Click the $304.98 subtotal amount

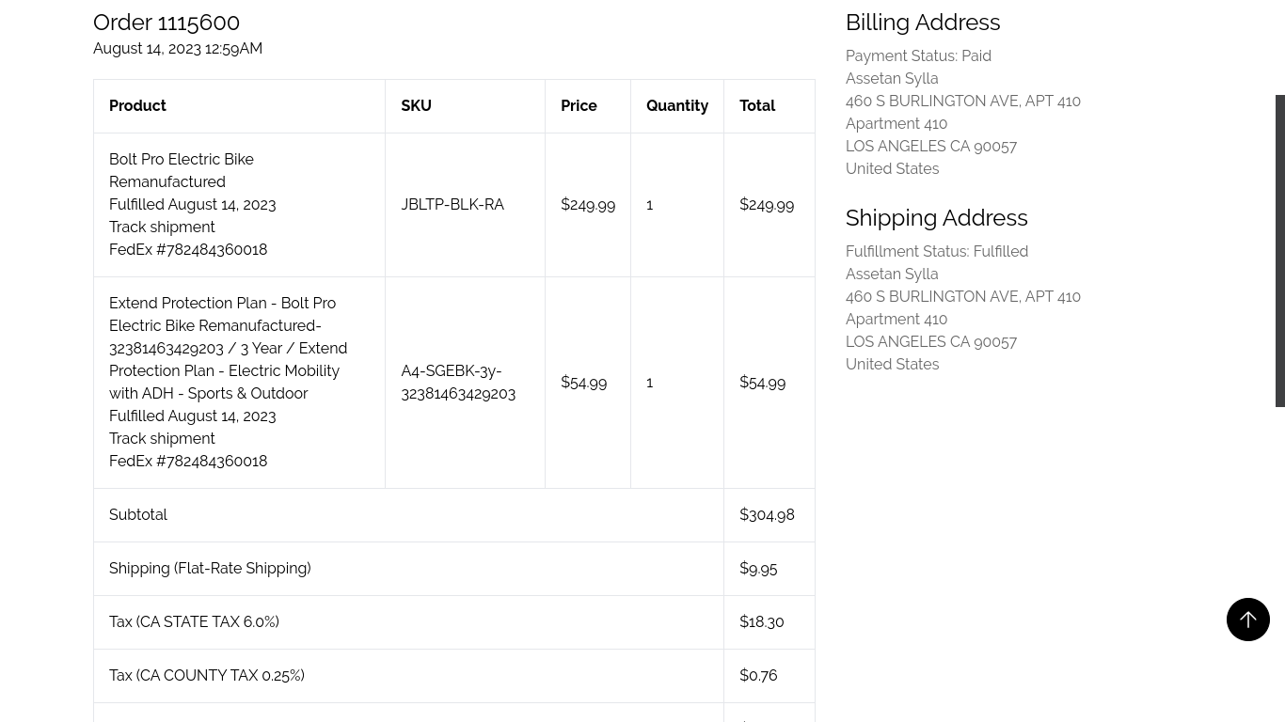(x=767, y=514)
